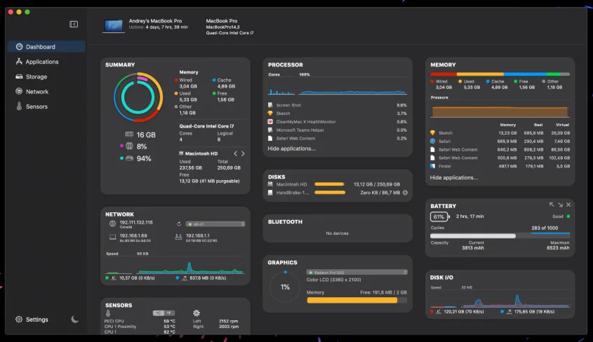
Task: Open the Wi-Fi interface dropdown
Action: 215,224
